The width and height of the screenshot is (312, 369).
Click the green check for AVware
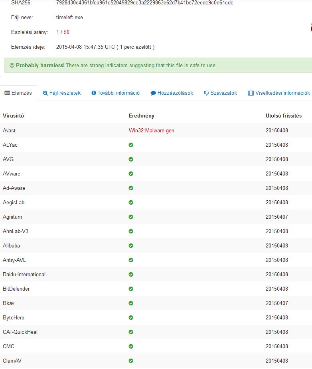click(131, 174)
